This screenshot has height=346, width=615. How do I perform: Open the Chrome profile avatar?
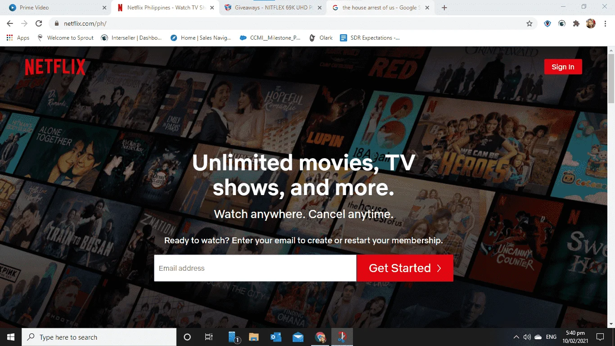[x=591, y=23]
